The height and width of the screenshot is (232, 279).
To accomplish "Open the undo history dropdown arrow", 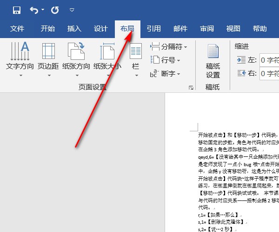I will tap(43, 10).
